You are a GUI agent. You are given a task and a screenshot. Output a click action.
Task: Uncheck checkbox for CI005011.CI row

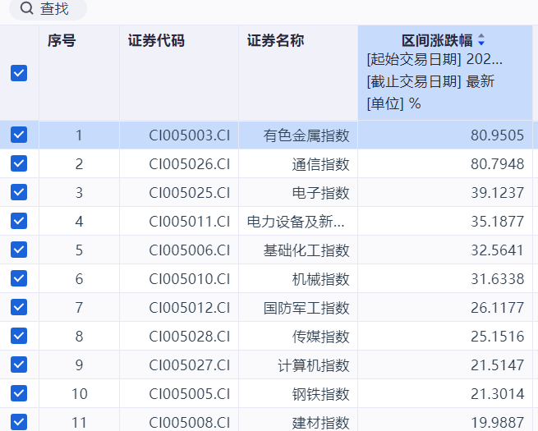click(19, 221)
